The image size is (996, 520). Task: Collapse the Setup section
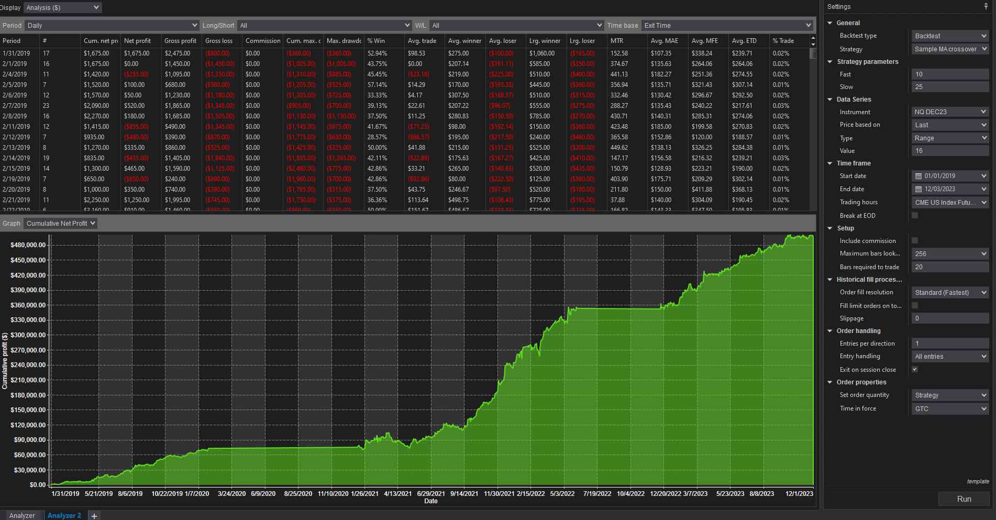tap(830, 228)
